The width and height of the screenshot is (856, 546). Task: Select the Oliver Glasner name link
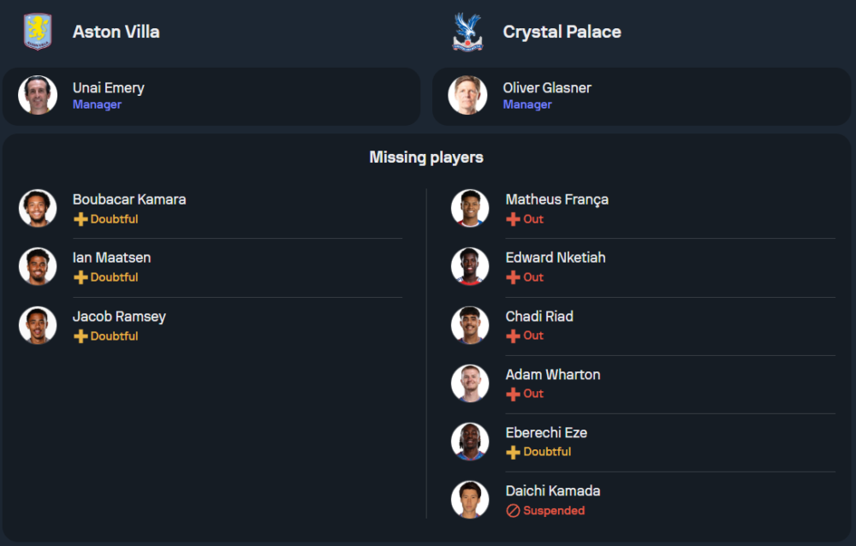[x=547, y=87]
